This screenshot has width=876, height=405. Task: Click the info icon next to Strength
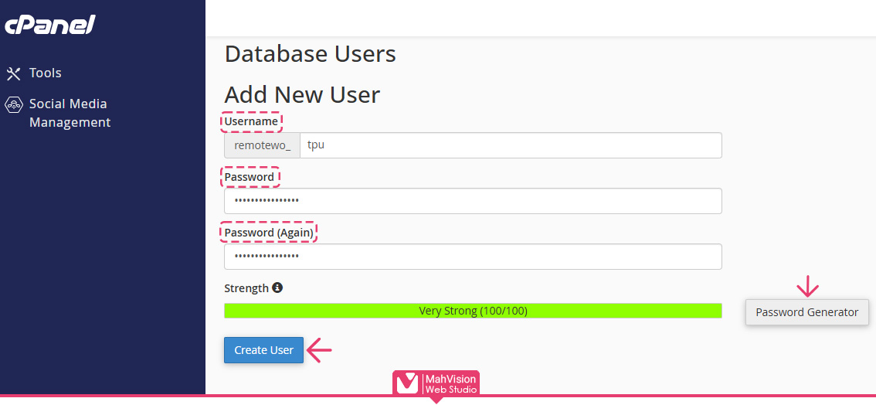[277, 288]
